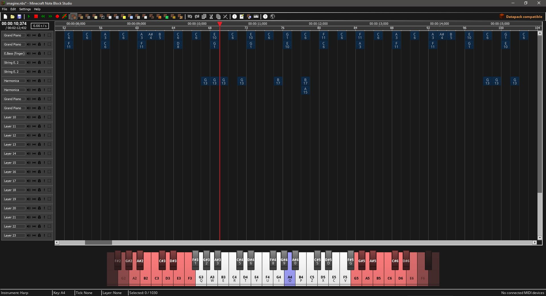Viewport: 546px width, 296px height.
Task: Lock the Layer 12 layer
Action: [39, 135]
